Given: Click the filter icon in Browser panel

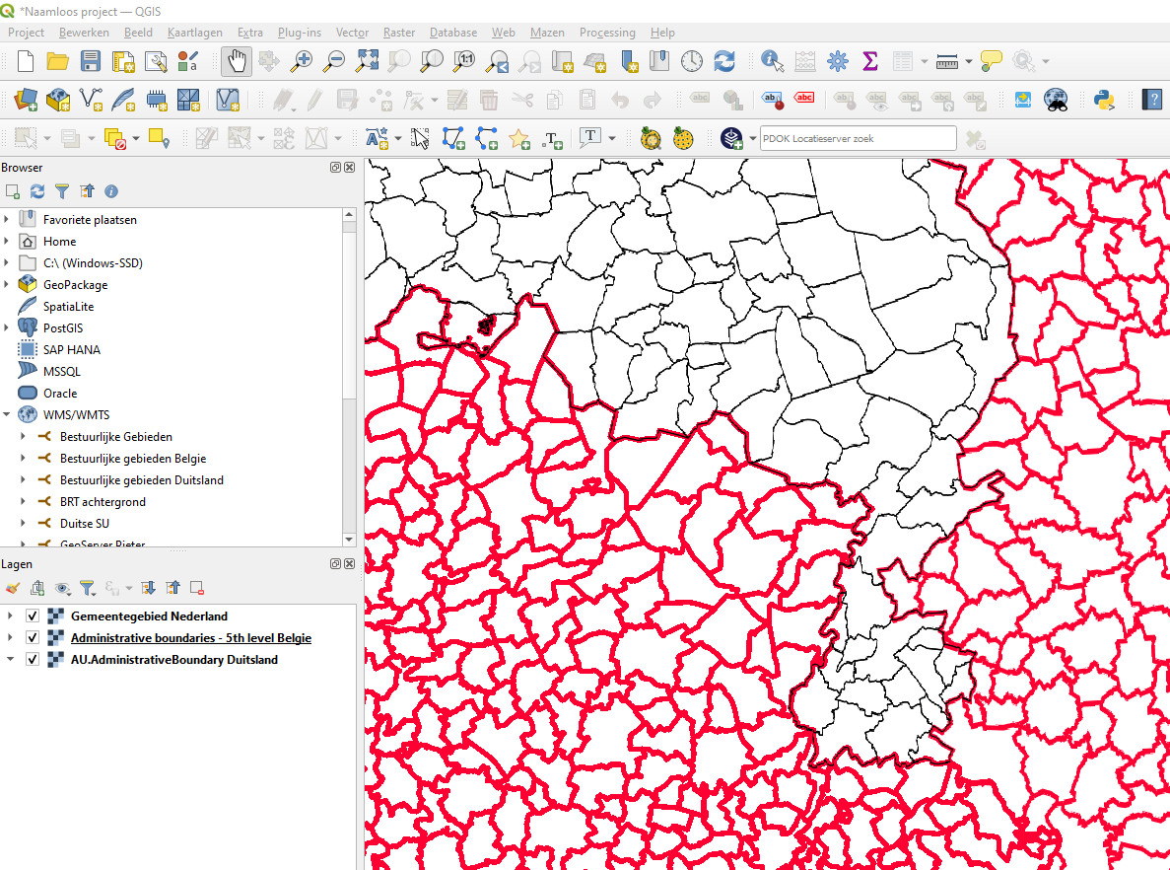Looking at the screenshot, I should point(62,192).
